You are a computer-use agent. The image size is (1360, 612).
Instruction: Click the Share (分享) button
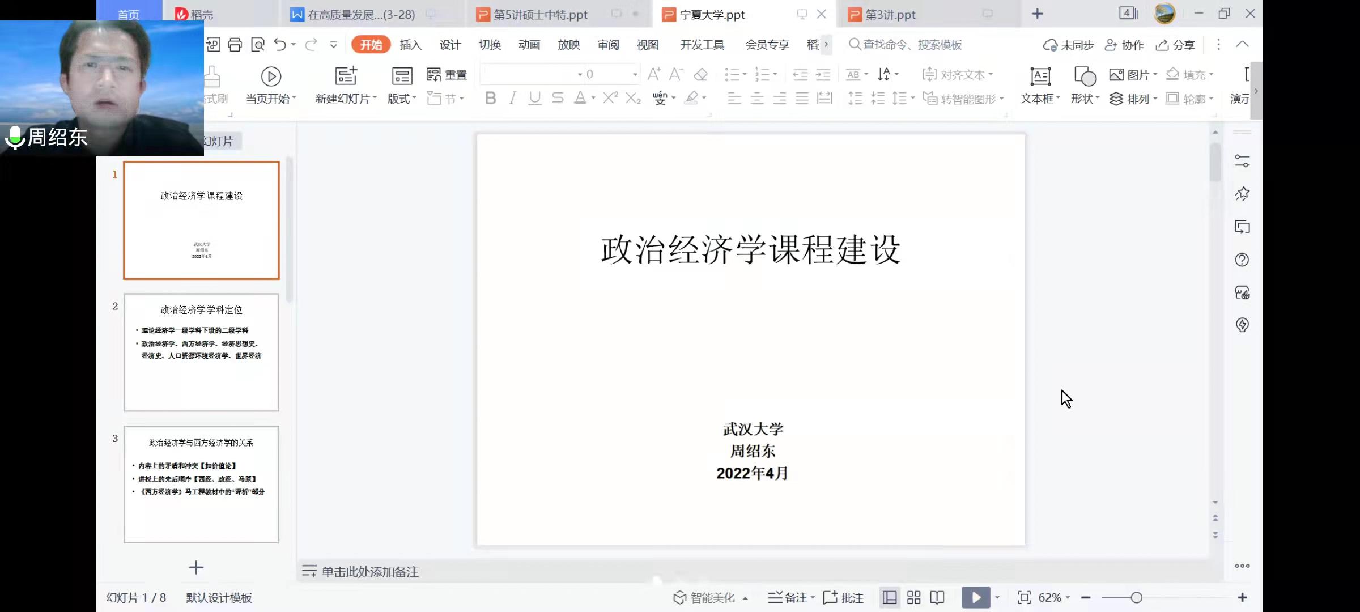pyautogui.click(x=1176, y=45)
